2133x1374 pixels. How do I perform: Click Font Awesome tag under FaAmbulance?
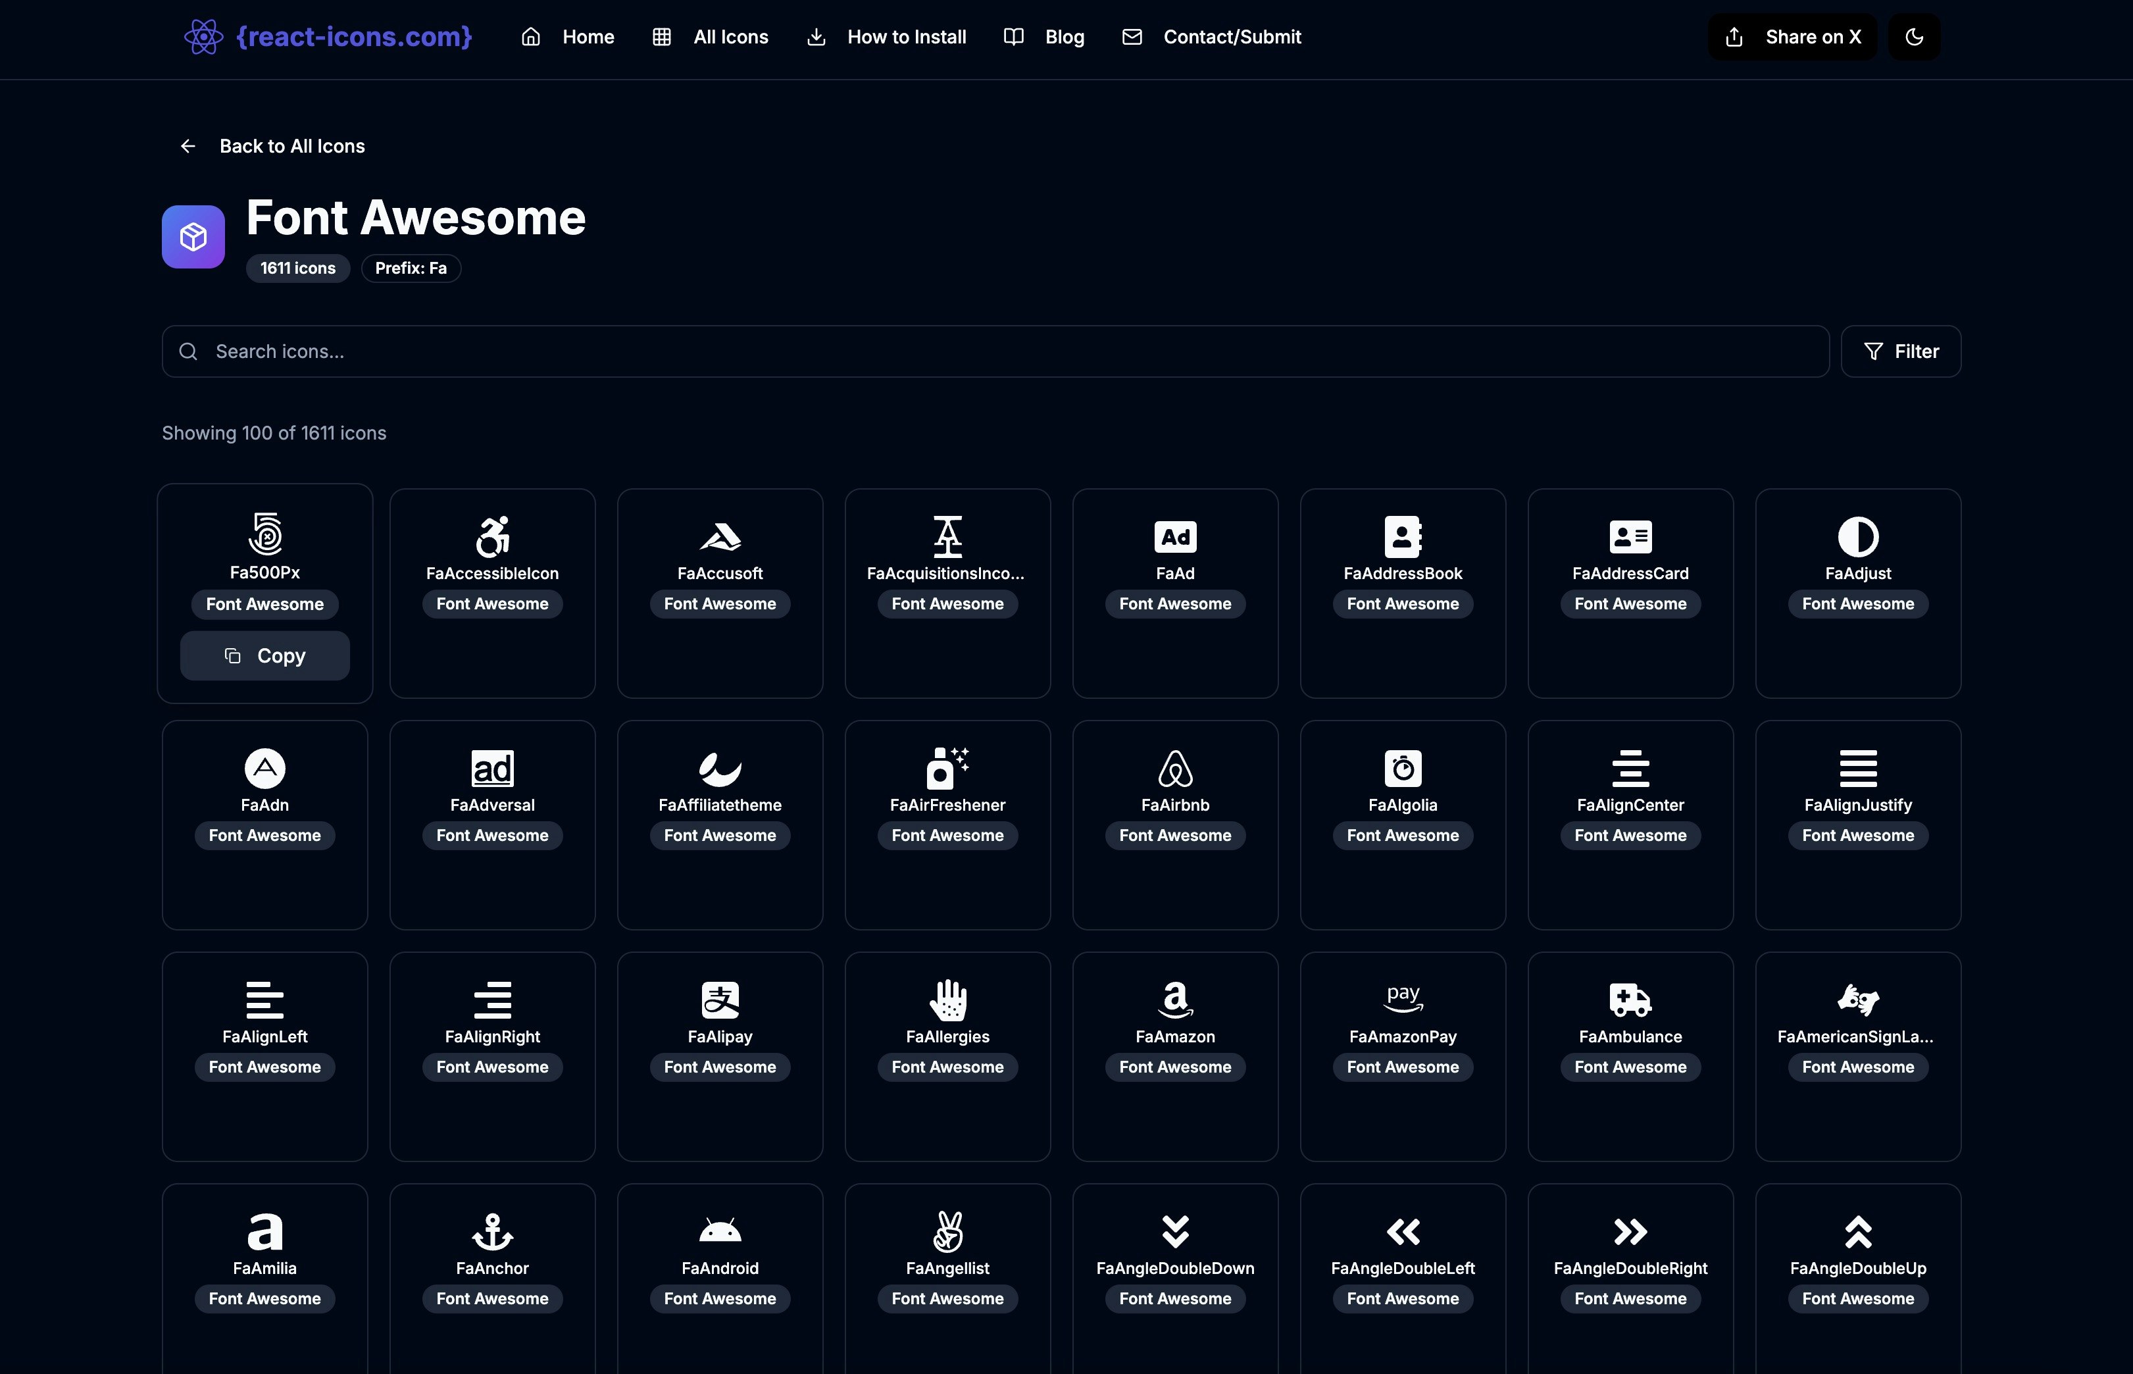tap(1630, 1067)
